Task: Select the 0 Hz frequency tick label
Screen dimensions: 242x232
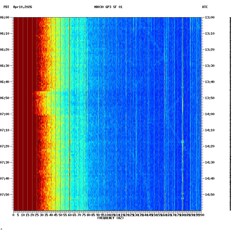Action: (13, 215)
